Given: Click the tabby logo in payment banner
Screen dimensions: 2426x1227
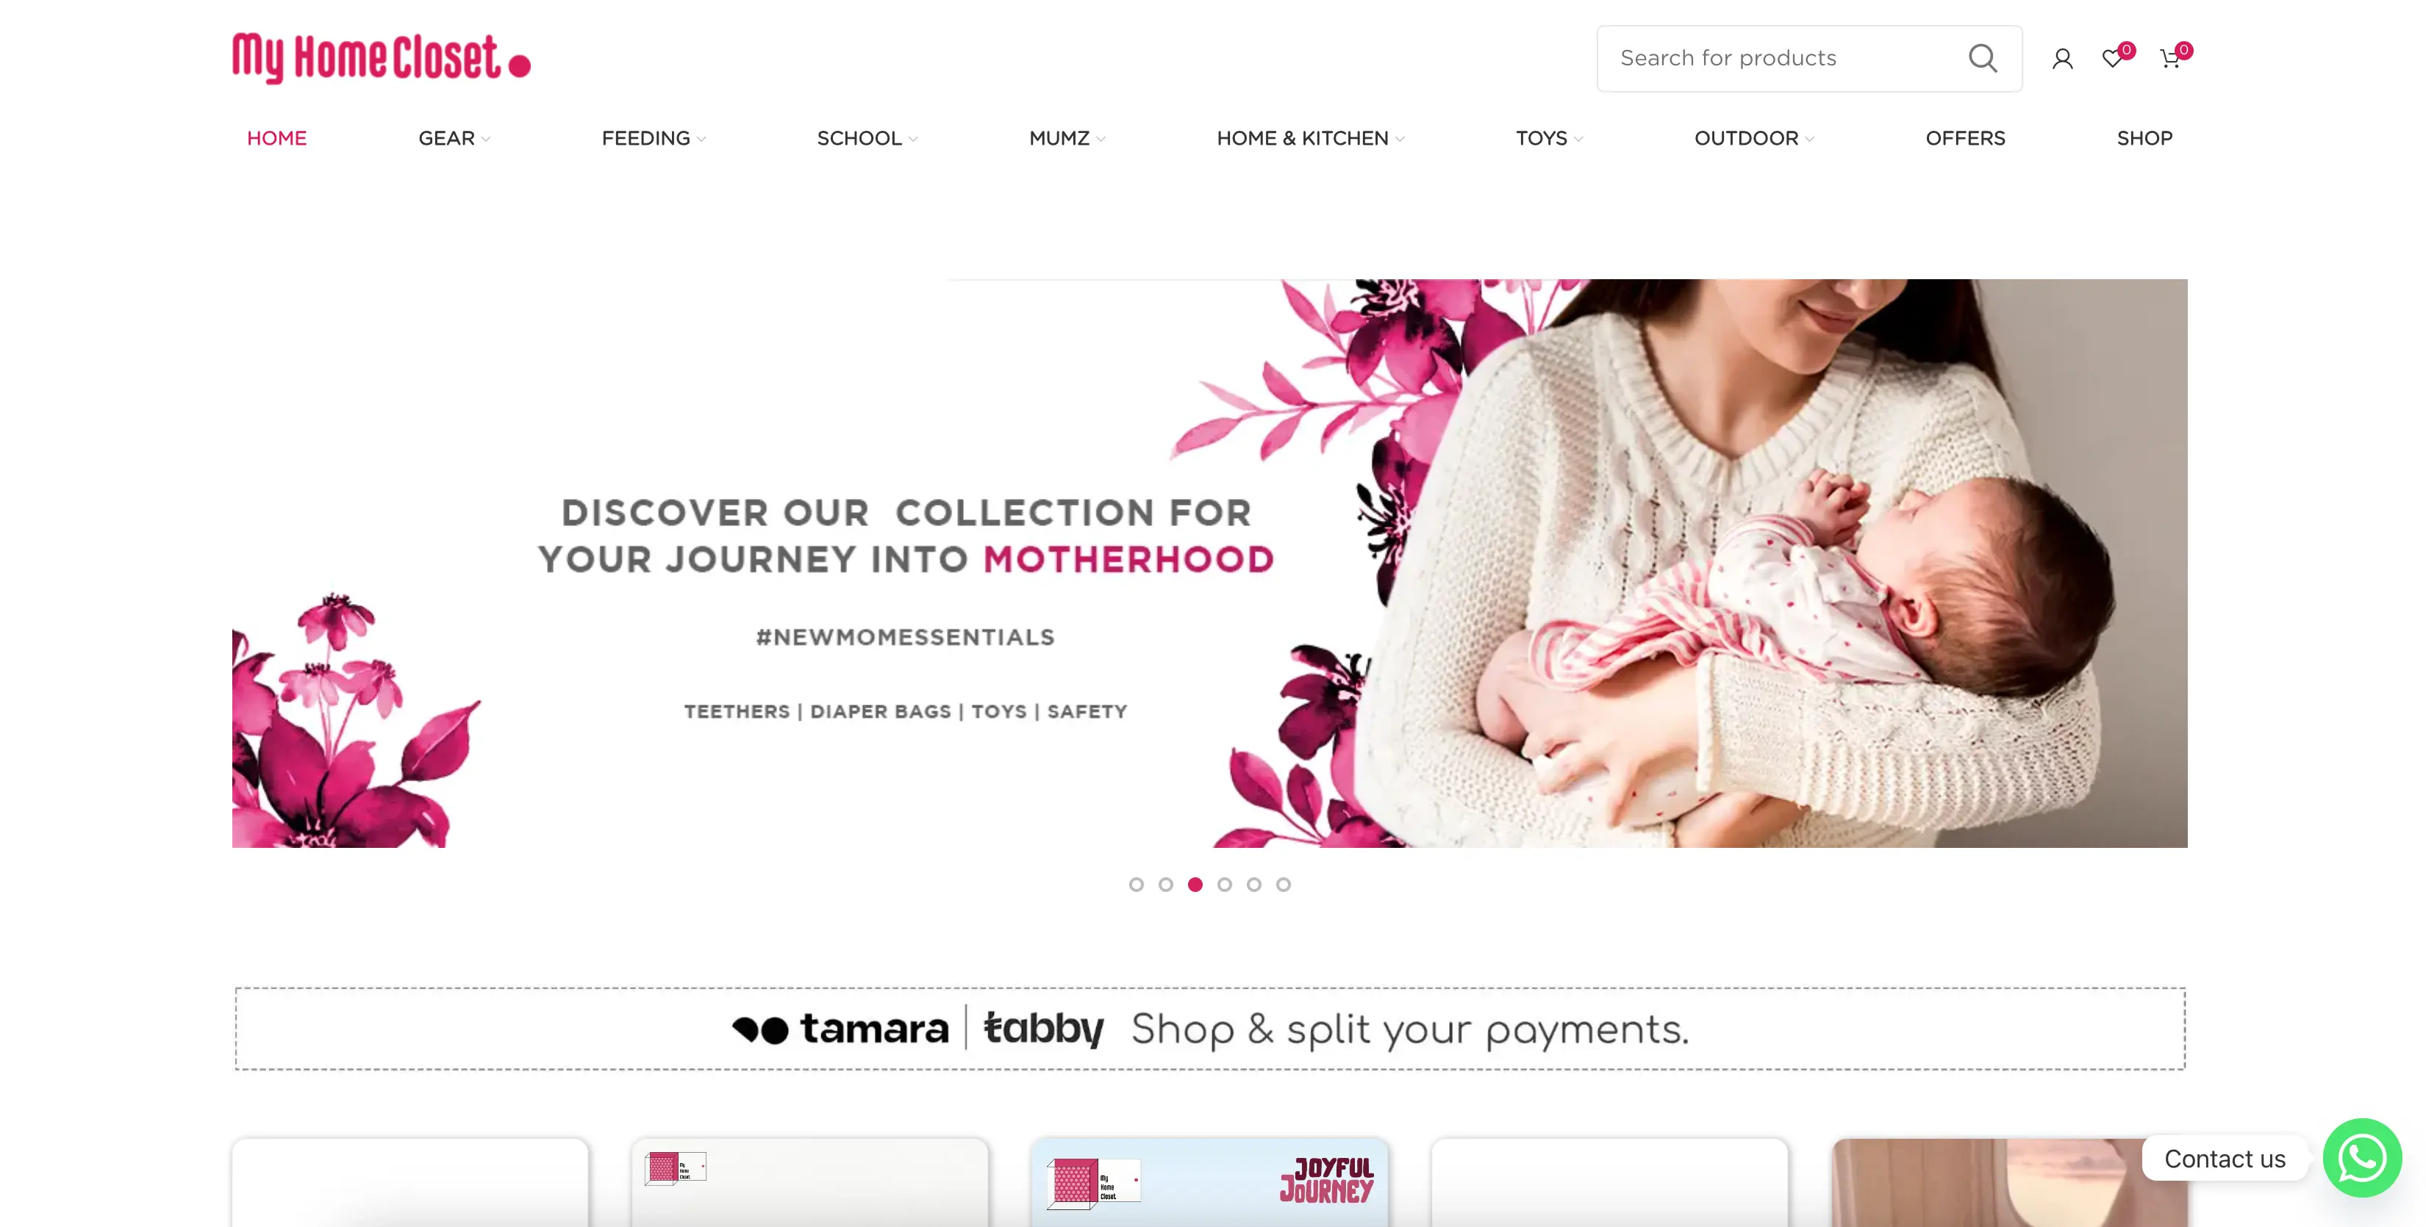Looking at the screenshot, I should pos(1043,1029).
